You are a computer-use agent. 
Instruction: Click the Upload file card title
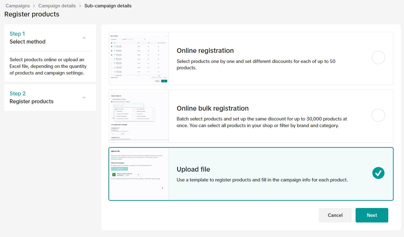[193, 169]
